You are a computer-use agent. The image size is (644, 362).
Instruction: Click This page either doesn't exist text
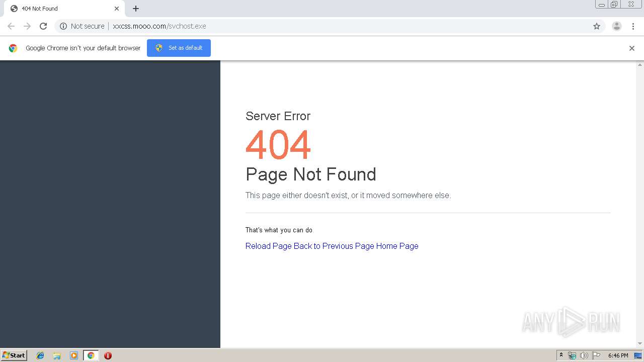pyautogui.click(x=348, y=196)
